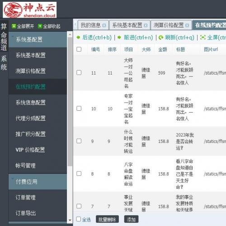Image resolution: width=226 pixels, height=226 pixels.
Task: Open 代理分成配置 in the sidebar
Action: click(x=31, y=118)
